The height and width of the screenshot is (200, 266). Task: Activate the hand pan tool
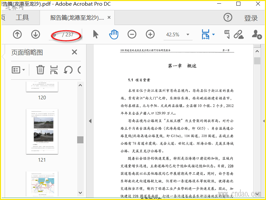114,34
